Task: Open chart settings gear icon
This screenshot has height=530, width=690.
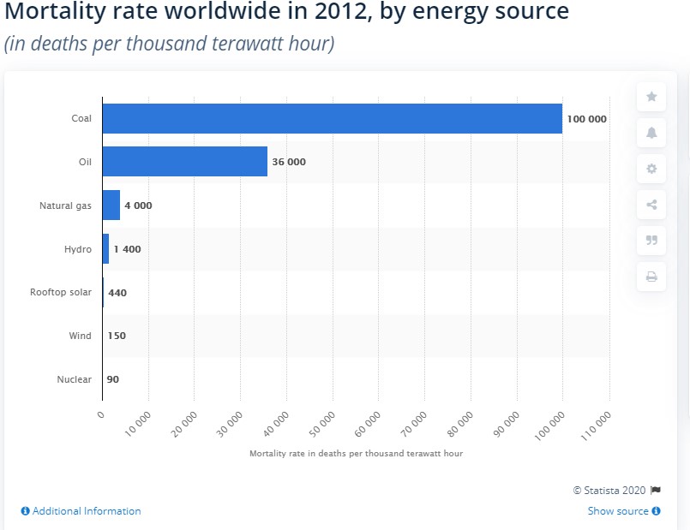Action: 651,169
